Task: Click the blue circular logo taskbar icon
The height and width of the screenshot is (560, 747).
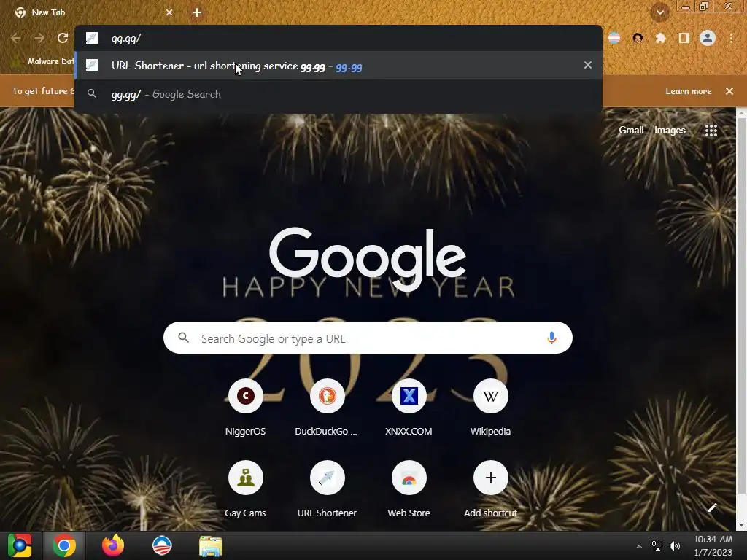Action: (x=161, y=545)
